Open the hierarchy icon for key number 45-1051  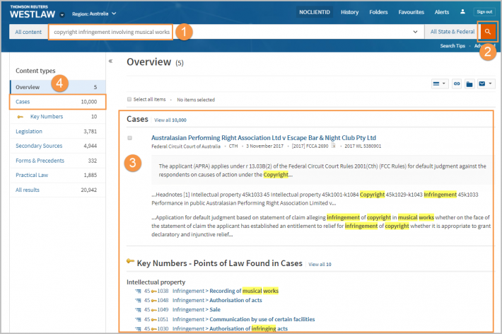click(138, 319)
